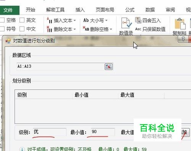Click the info icon beside the hint

[22, 149]
